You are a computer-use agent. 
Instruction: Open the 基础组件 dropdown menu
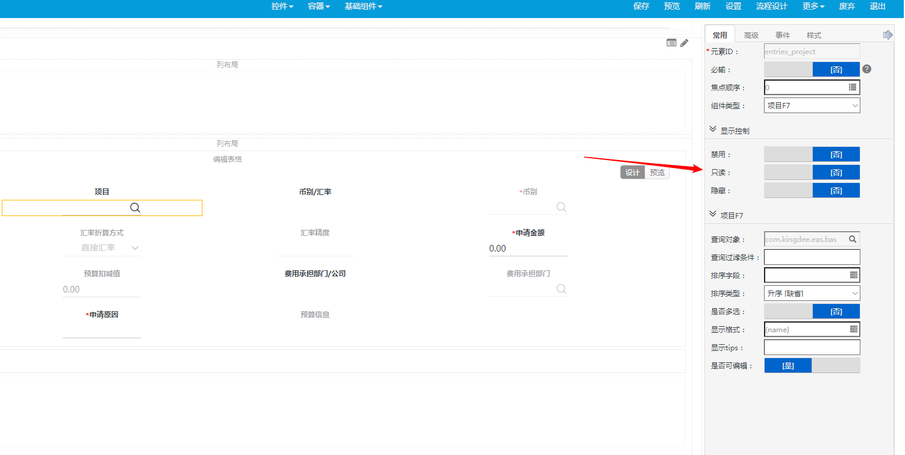[363, 6]
